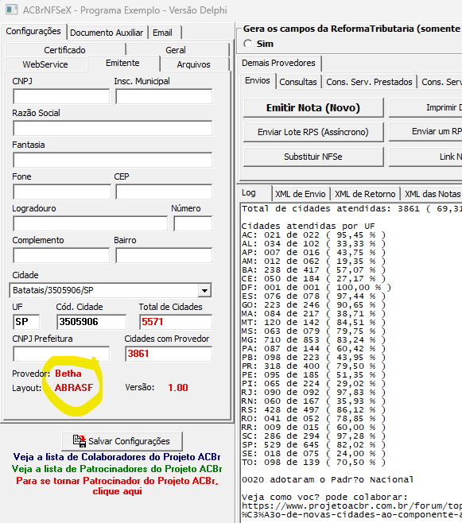Click the ACBrNFSeX application icon in title bar
Screen dimensions: 462x523
12,10
